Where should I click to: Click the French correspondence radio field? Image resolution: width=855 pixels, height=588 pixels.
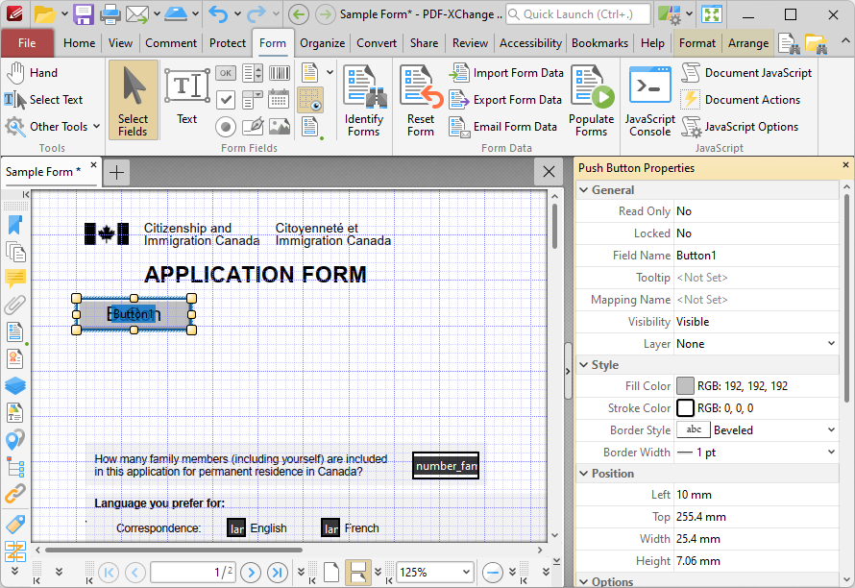[330, 528]
